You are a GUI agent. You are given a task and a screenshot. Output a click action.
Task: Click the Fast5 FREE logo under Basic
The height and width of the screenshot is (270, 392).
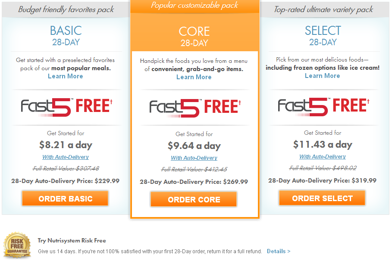(x=66, y=107)
